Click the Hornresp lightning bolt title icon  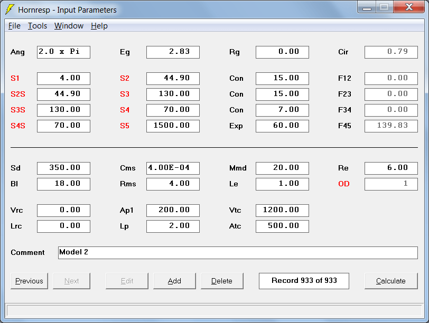click(10, 9)
